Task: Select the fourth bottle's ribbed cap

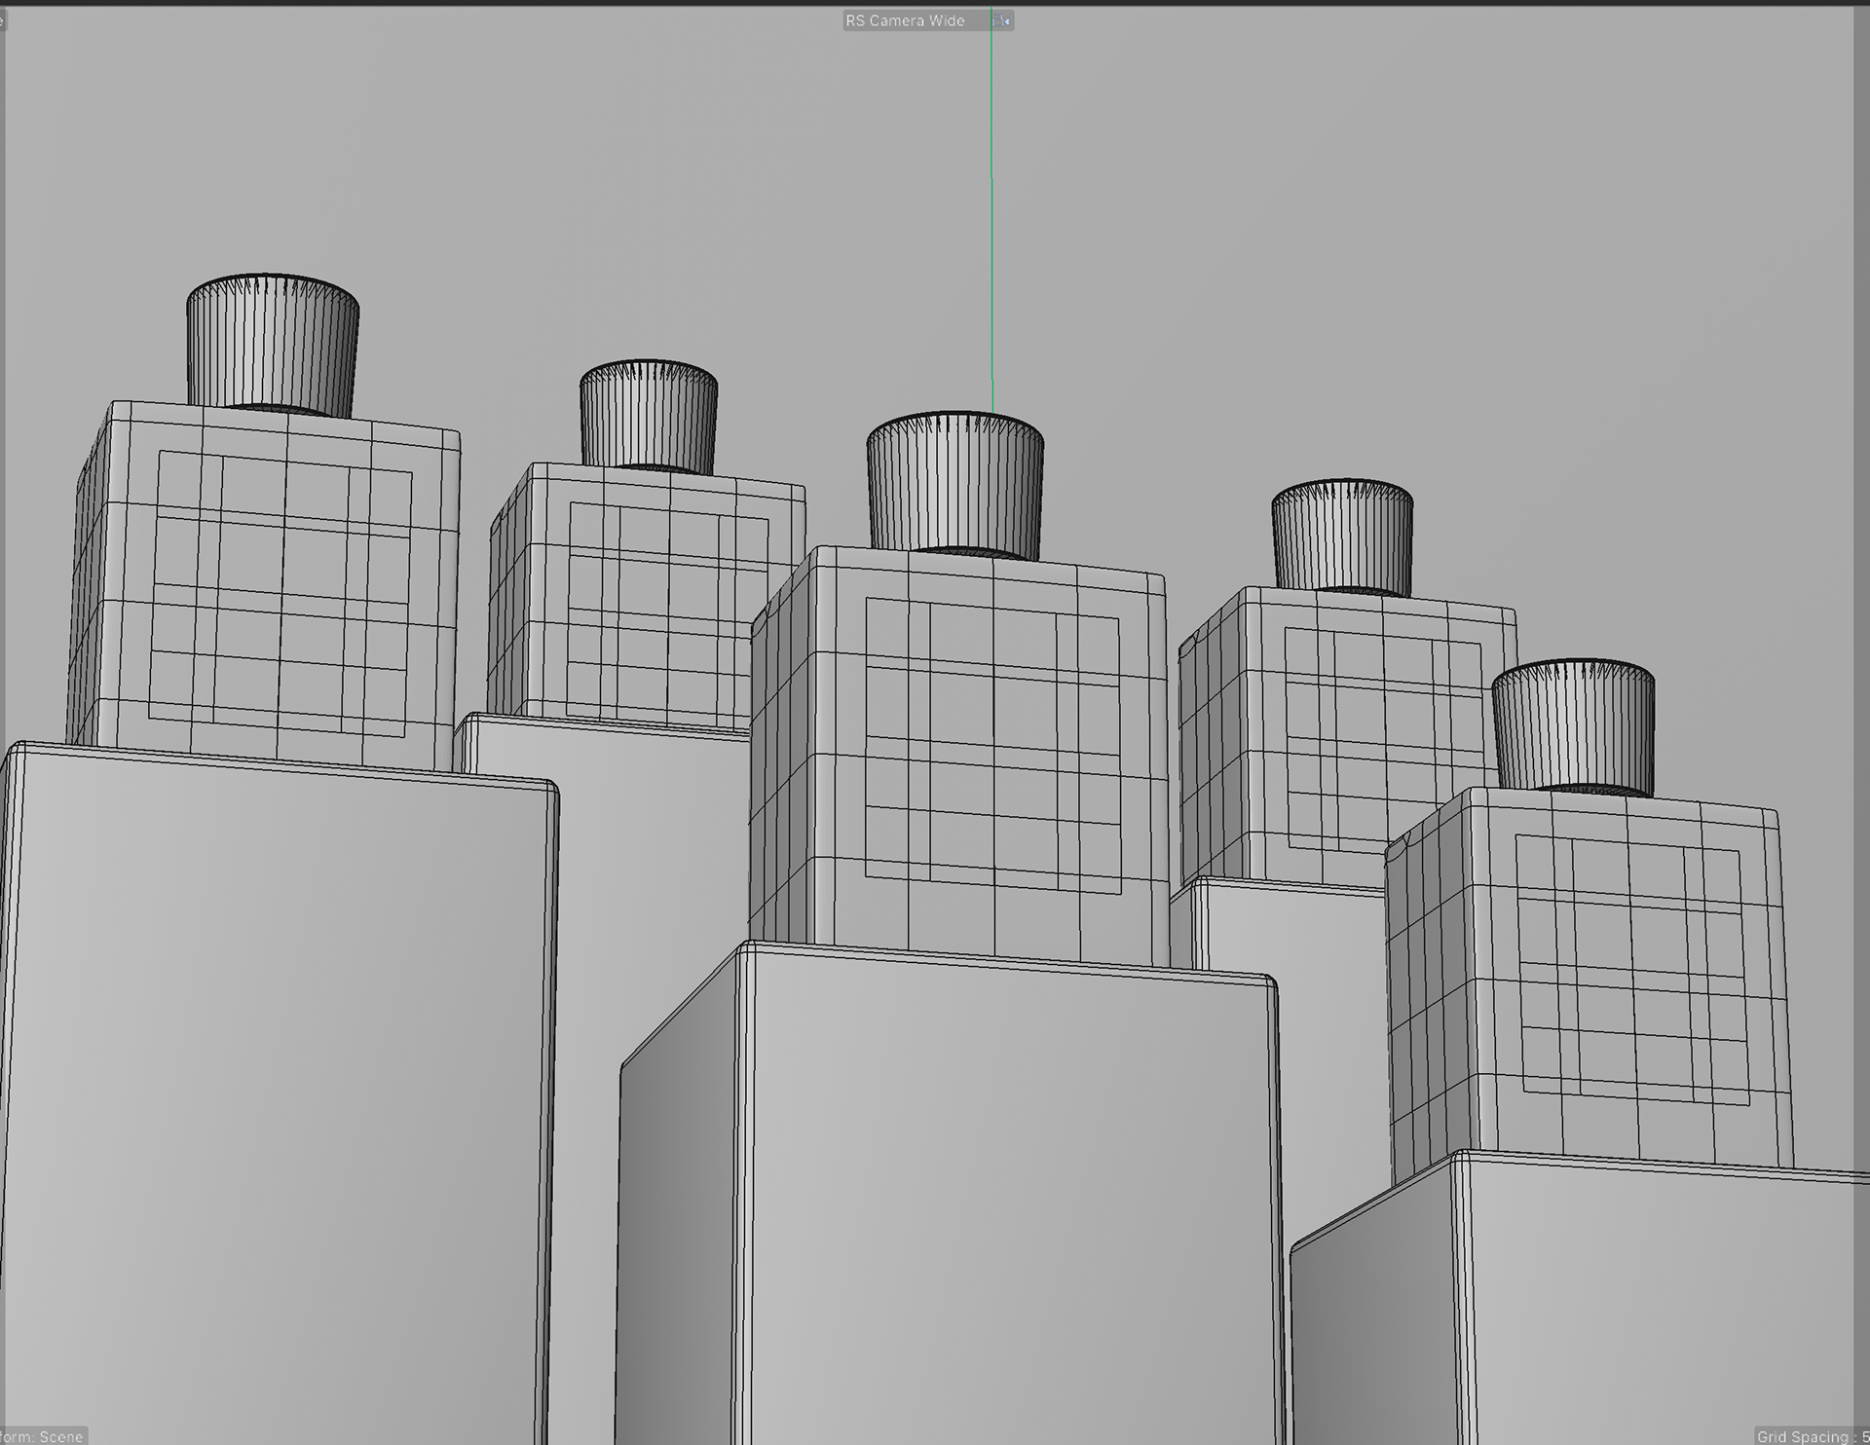Action: [x=1342, y=537]
